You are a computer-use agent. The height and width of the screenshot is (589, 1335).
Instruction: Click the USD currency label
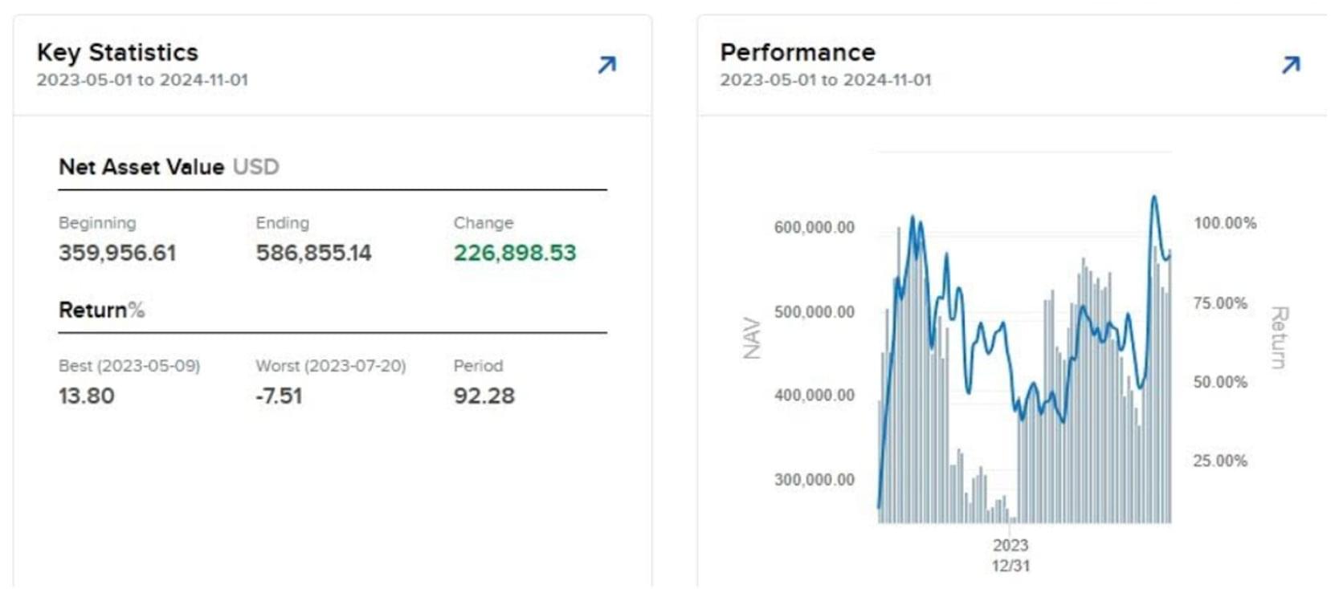(x=255, y=167)
